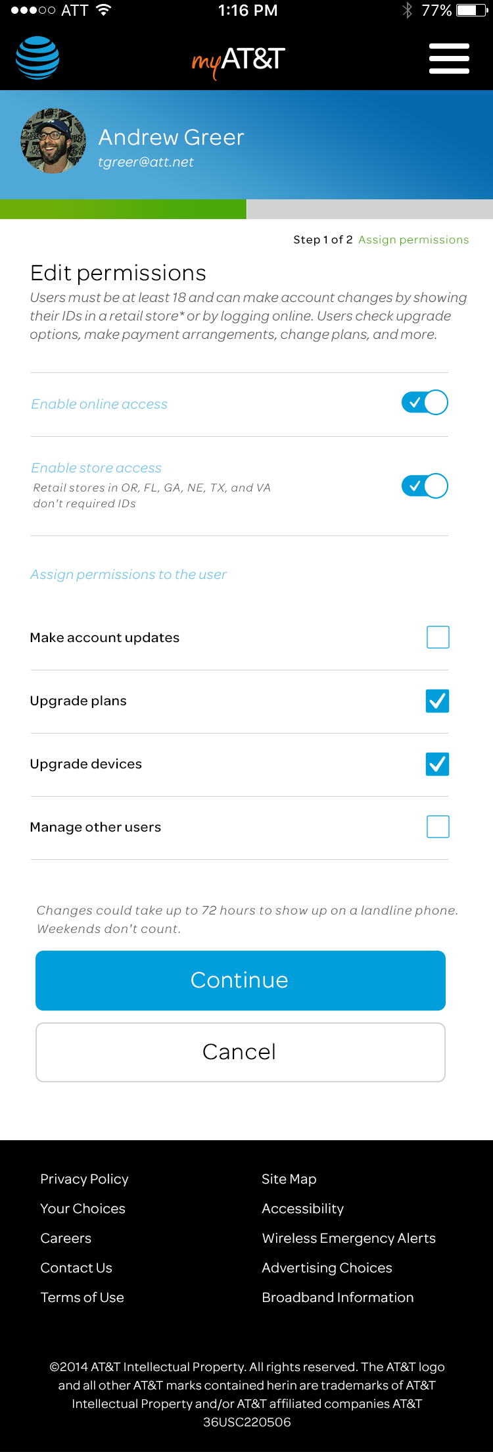The image size is (493, 1452).
Task: Click the blue Continue button
Action: [x=241, y=980]
